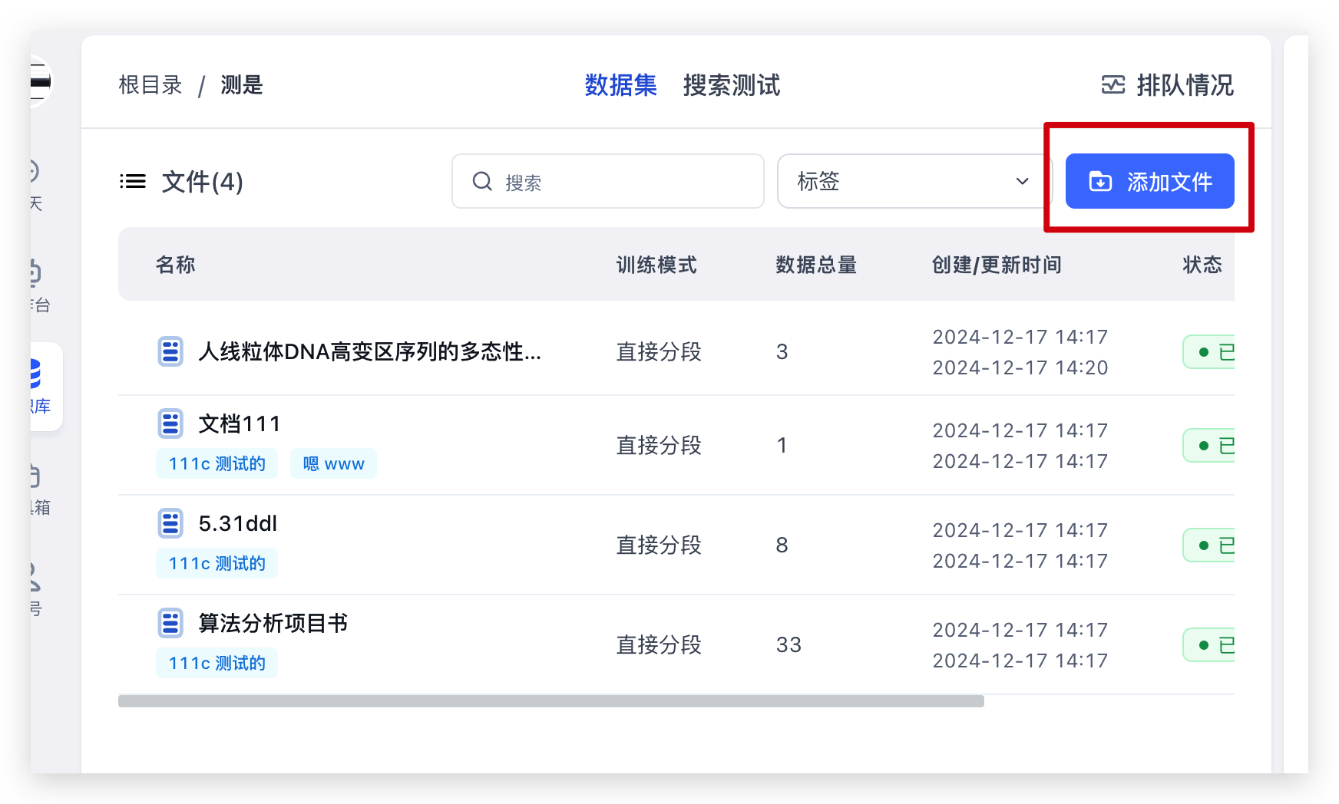Click the 111c 测试的 tag under 5.31ddl
The width and height of the screenshot is (1339, 804).
pos(217,563)
